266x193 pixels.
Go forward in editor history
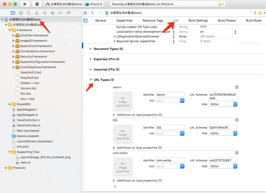(x=100, y=13)
